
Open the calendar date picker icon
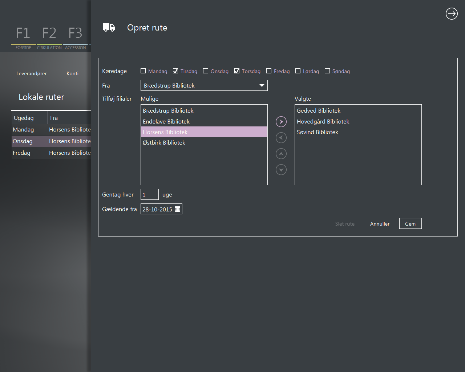click(178, 209)
